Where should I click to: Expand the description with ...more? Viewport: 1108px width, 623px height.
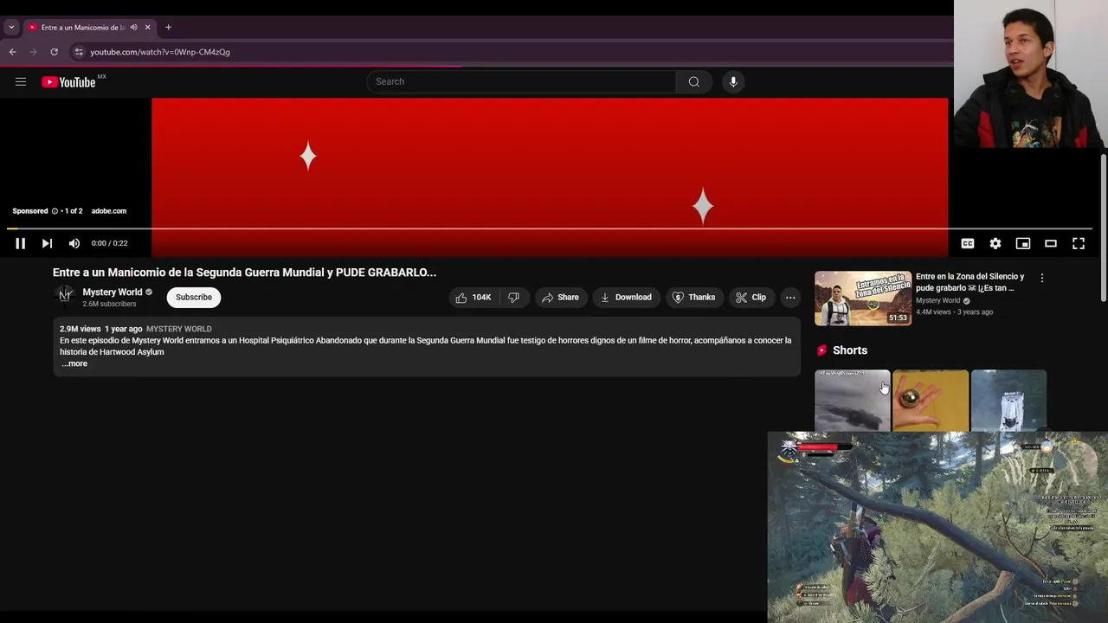point(74,363)
